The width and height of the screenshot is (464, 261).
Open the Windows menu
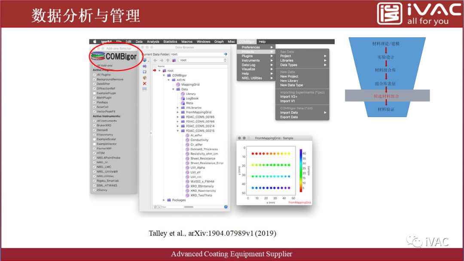[x=203, y=42]
